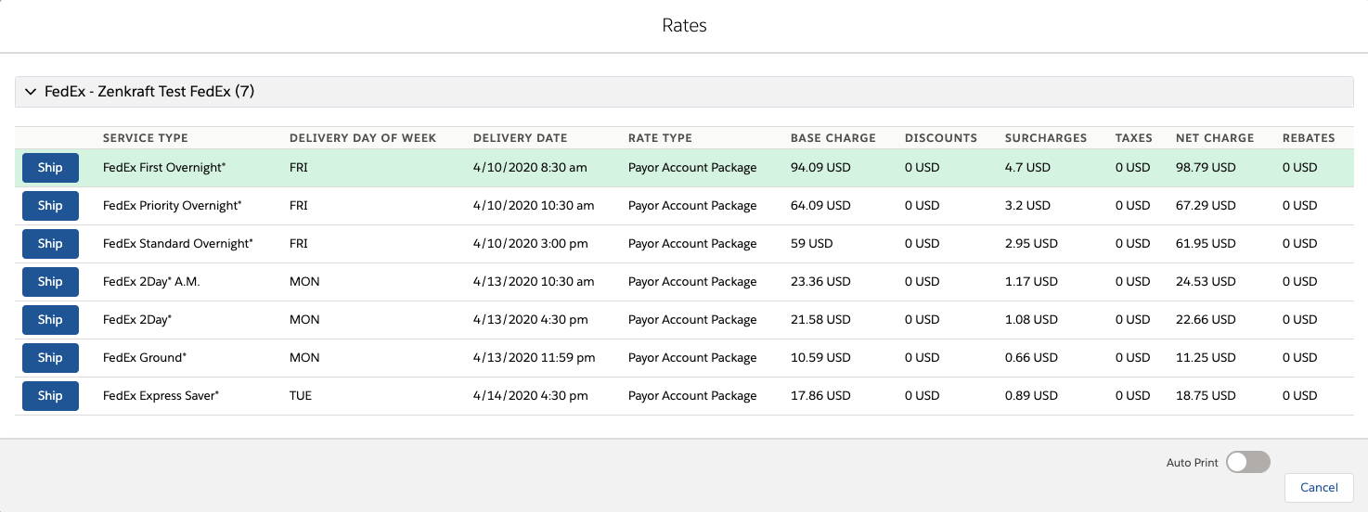This screenshot has width=1368, height=512.
Task: Ship with FedEx First Overnight
Action: pos(50,168)
